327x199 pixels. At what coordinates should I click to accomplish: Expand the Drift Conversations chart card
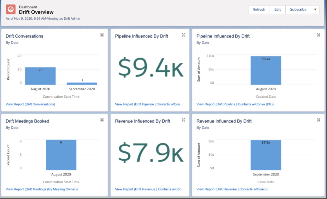click(x=102, y=35)
